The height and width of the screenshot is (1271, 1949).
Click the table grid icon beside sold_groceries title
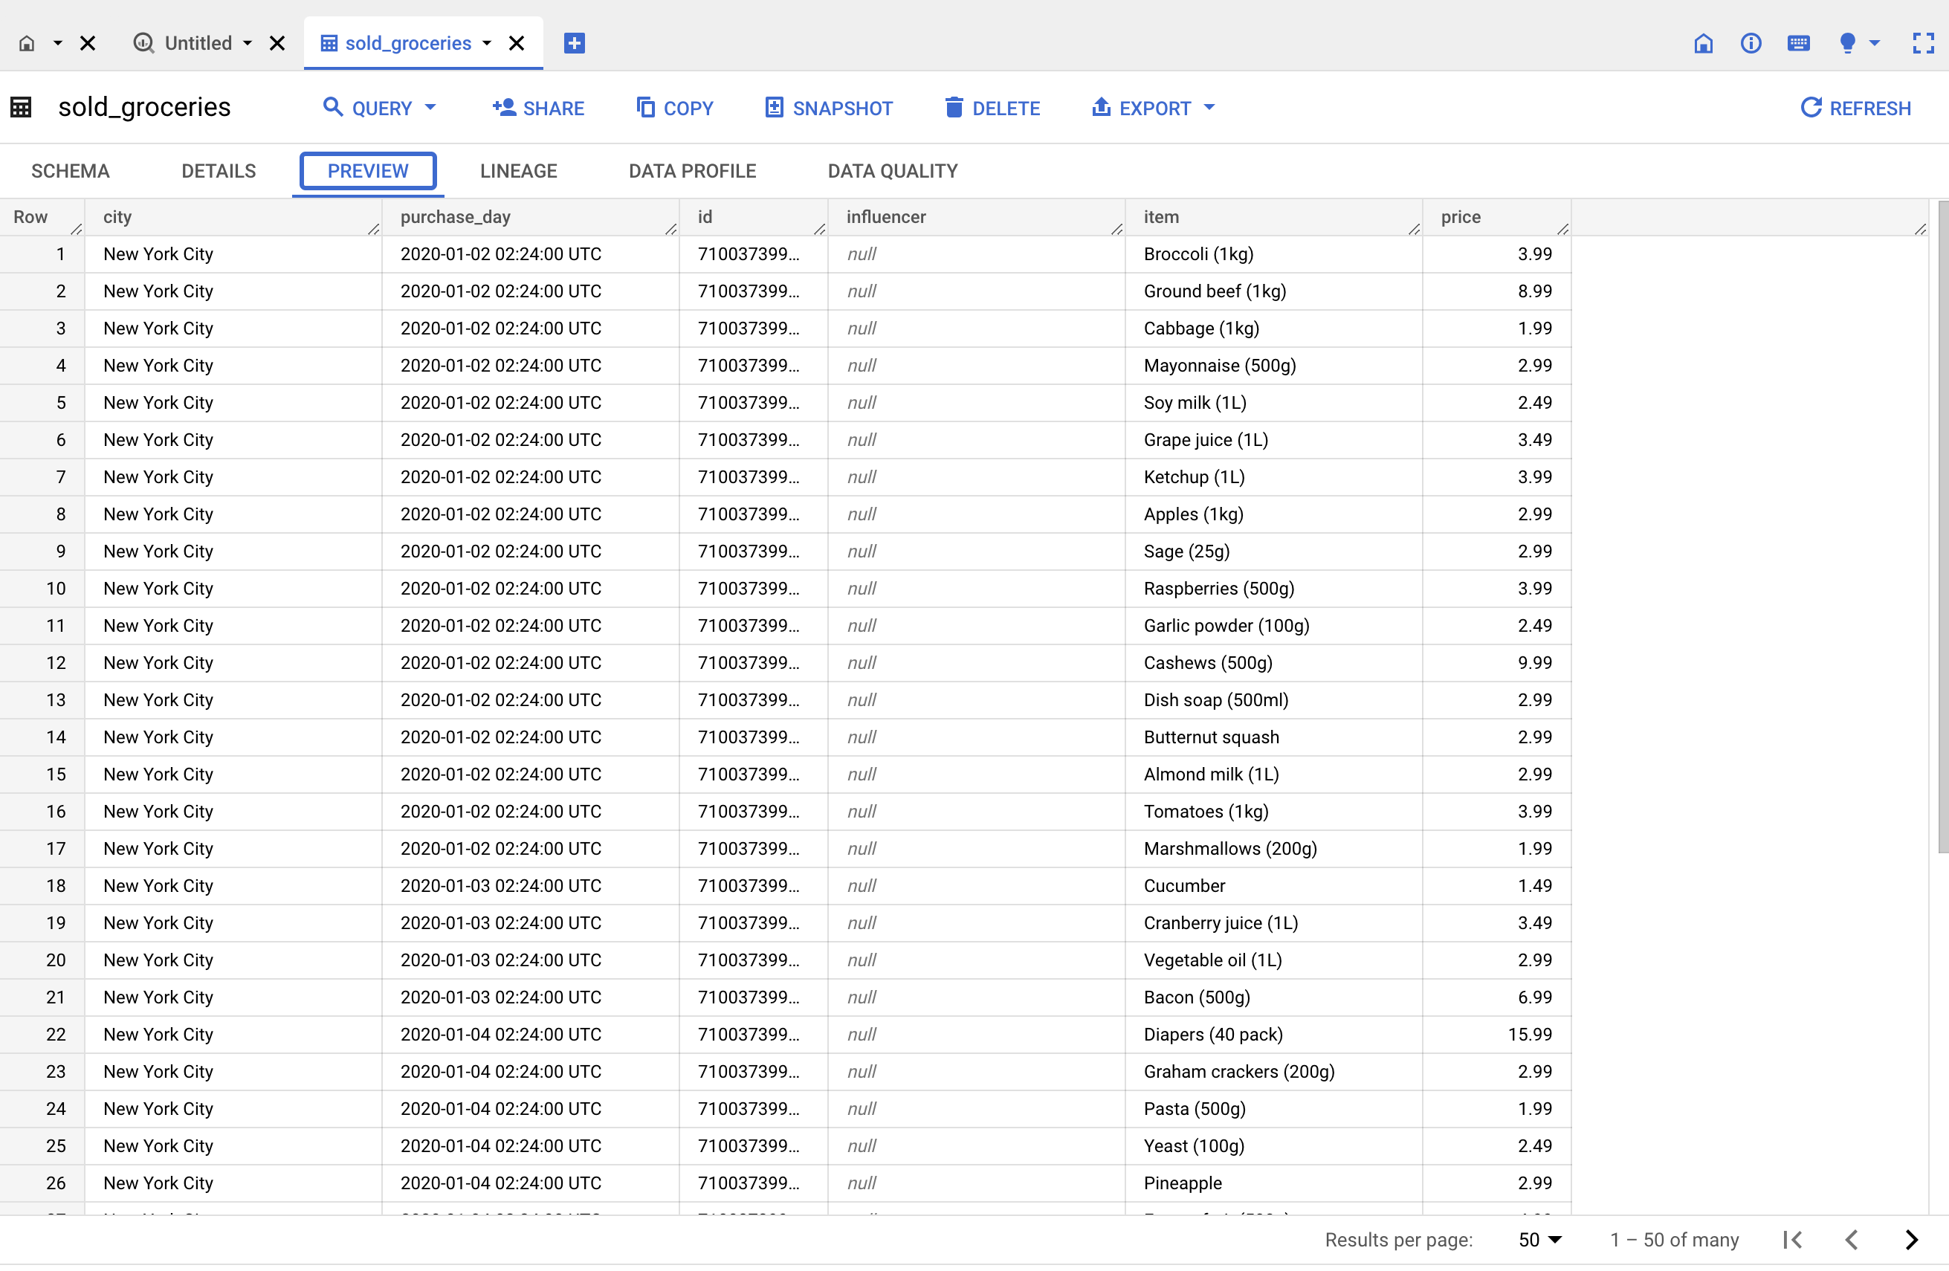[21, 106]
